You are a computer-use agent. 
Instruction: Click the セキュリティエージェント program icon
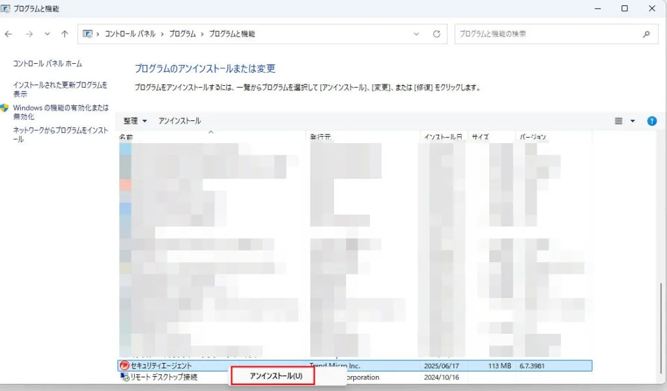pos(124,366)
